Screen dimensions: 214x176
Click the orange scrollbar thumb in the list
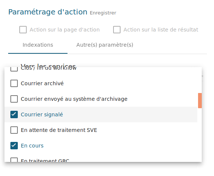[200, 100]
